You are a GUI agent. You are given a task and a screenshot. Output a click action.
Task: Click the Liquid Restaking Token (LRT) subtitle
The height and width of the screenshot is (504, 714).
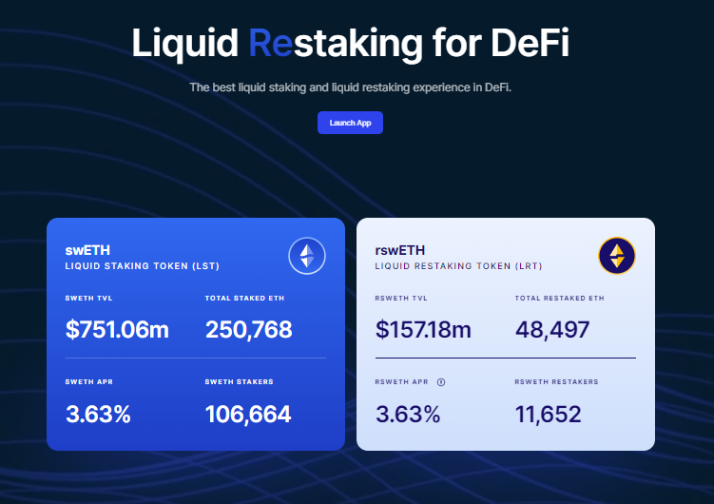(458, 266)
